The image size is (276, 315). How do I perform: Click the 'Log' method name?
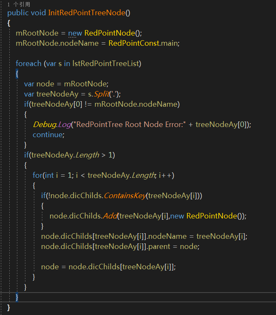pyautogui.click(x=64, y=124)
